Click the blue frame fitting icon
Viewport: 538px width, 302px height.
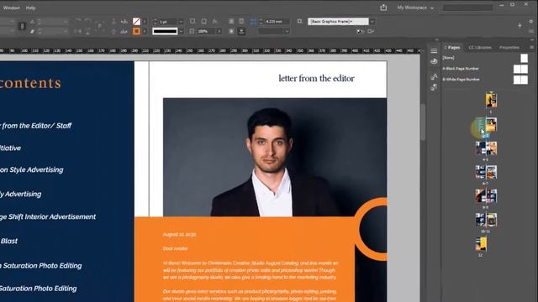click(253, 22)
